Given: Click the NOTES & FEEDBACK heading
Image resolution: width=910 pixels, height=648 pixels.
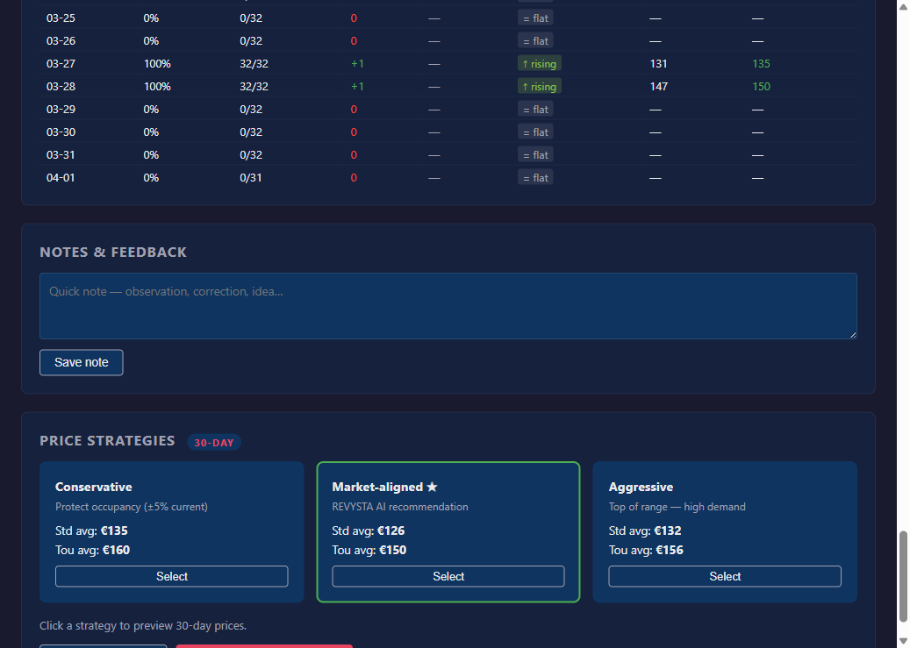Looking at the screenshot, I should point(113,252).
